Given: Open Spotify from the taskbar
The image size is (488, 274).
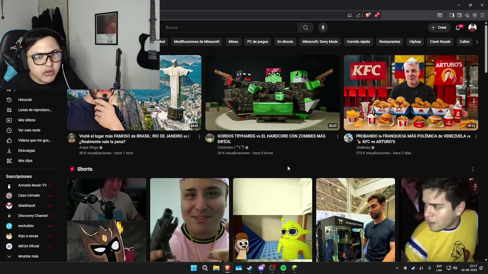Looking at the screenshot, I should coord(283,268).
